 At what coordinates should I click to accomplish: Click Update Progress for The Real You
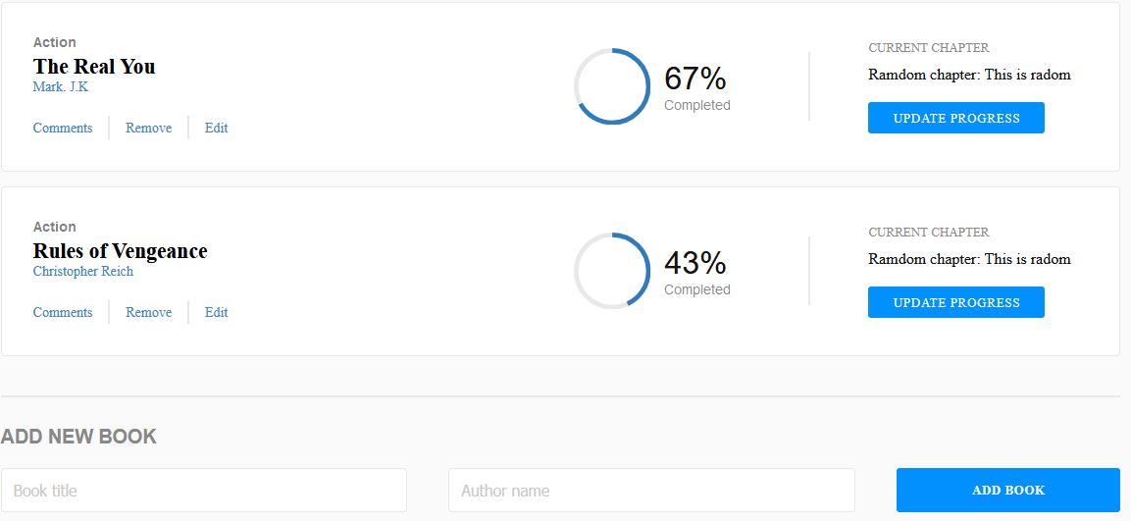pyautogui.click(x=955, y=118)
